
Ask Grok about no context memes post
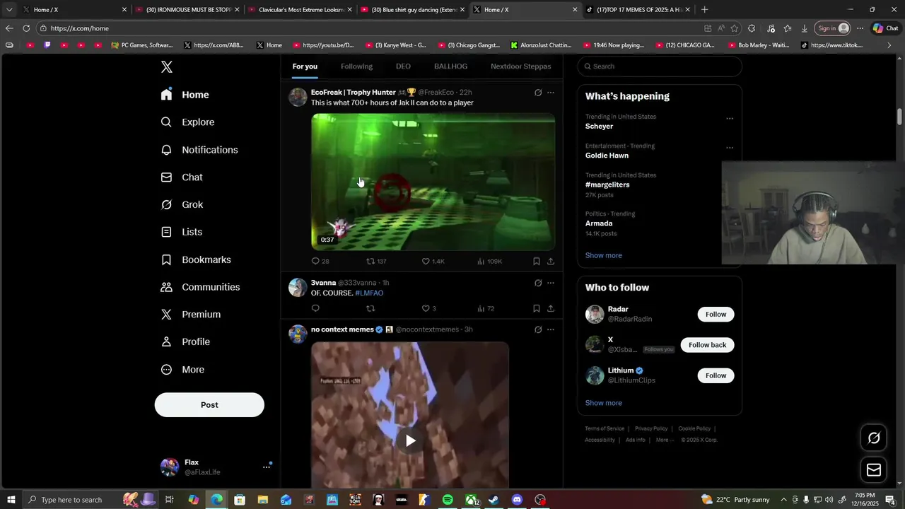coord(538,329)
